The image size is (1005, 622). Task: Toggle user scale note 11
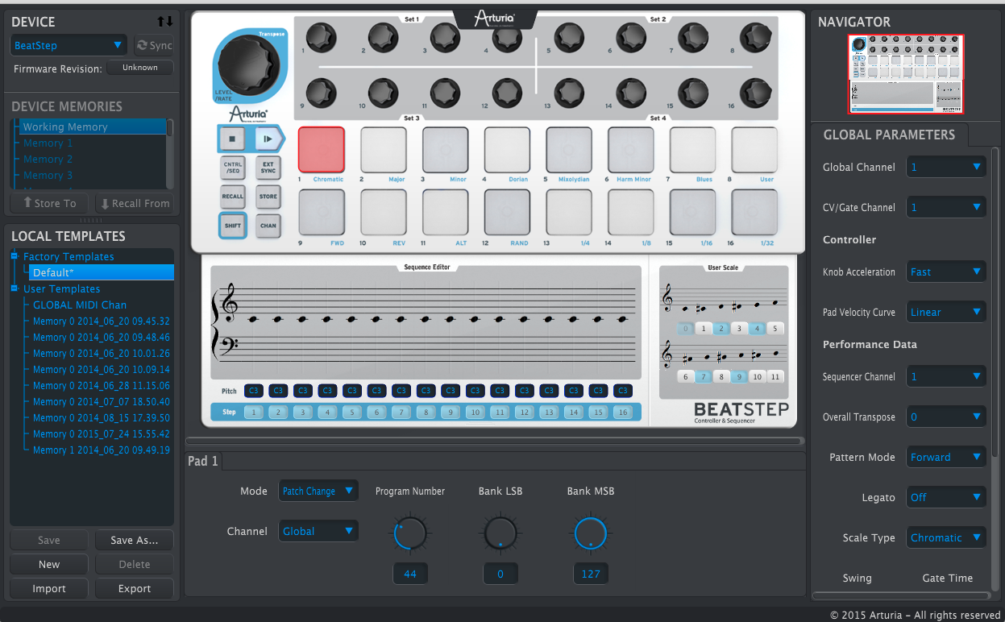(775, 376)
